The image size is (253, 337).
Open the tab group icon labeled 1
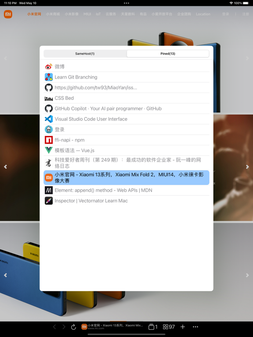tap(153, 327)
